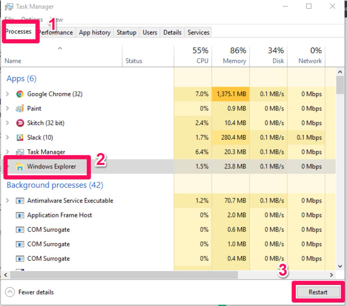The image size is (347, 306).
Task: Click the Application Frame Host icon
Action: [x=20, y=215]
